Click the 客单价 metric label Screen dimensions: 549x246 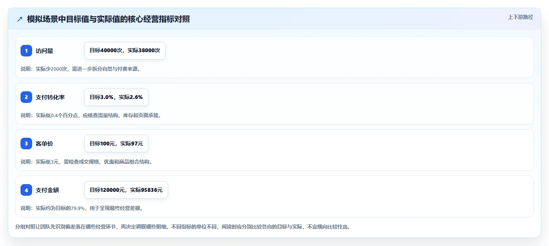point(45,143)
